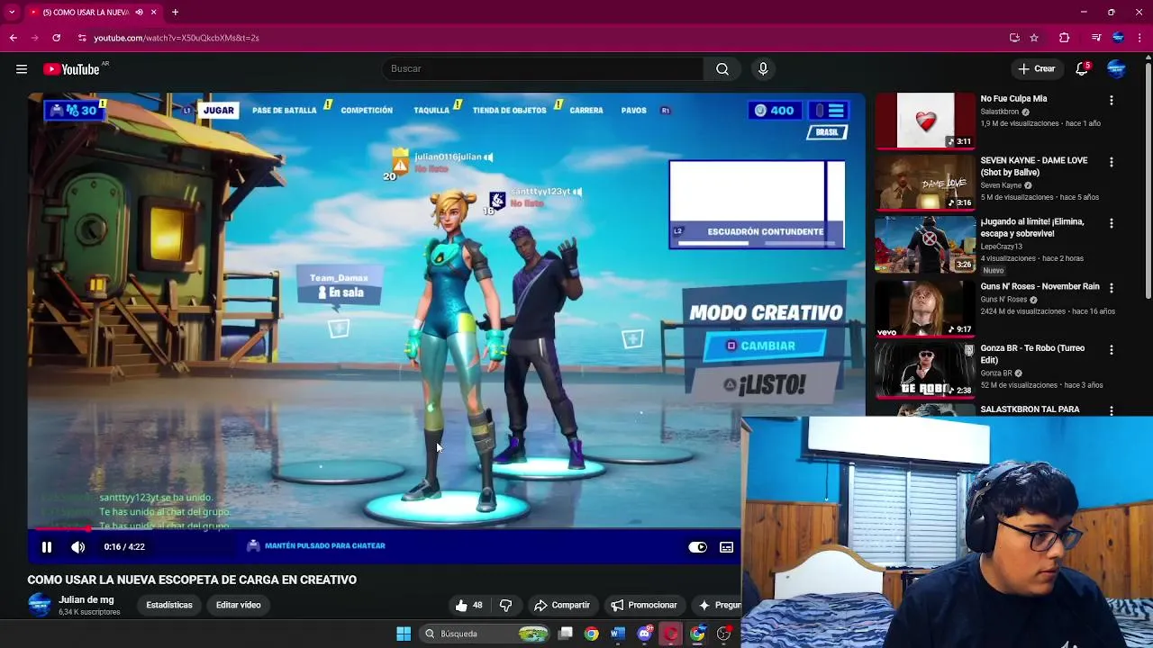Image resolution: width=1153 pixels, height=648 pixels.
Task: Open options for Guns N' Roses video
Action: [1112, 288]
